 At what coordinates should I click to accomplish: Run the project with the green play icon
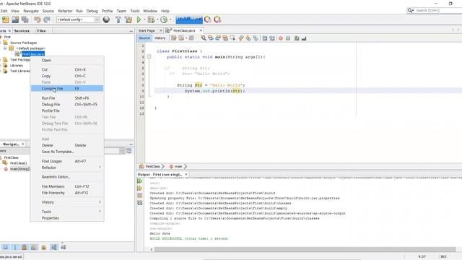139,19
